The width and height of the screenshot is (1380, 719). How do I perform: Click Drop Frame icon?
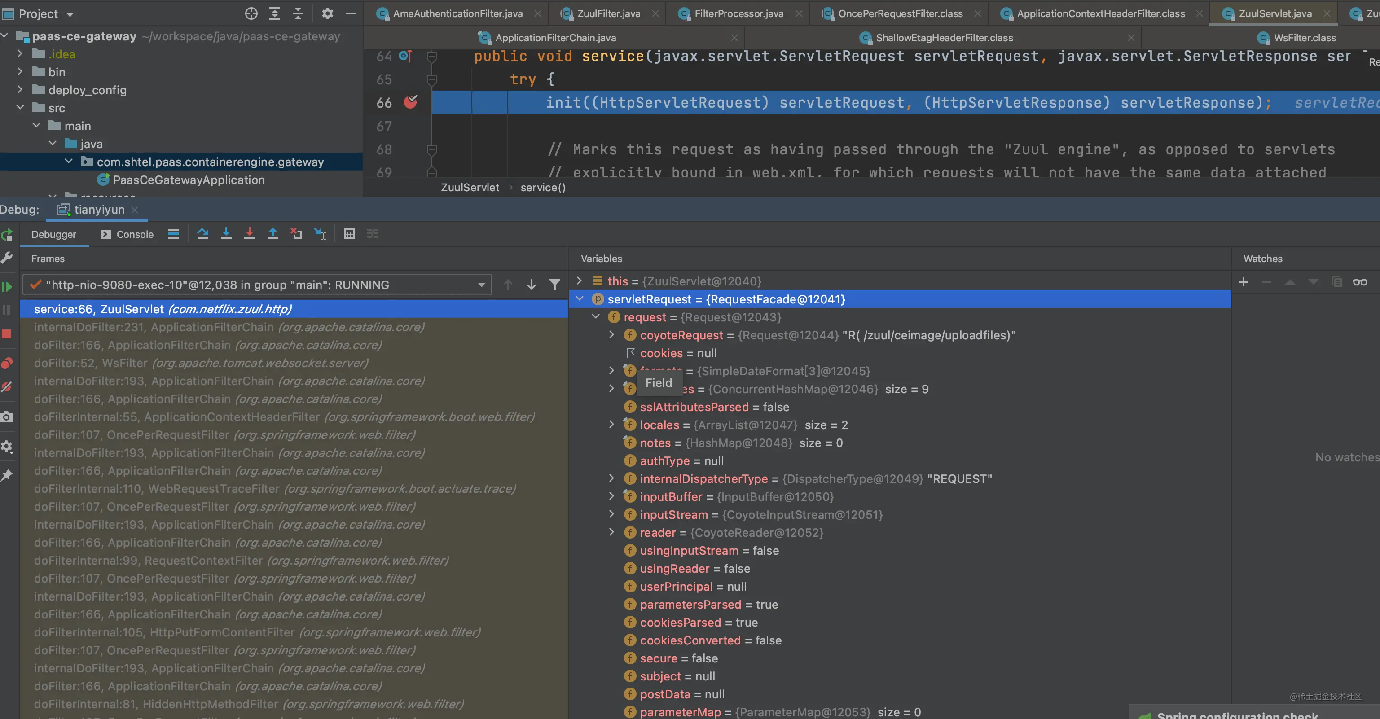tap(296, 233)
